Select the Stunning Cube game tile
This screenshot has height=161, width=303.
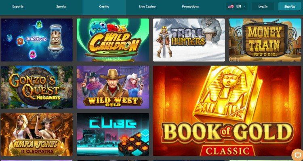click(x=113, y=134)
